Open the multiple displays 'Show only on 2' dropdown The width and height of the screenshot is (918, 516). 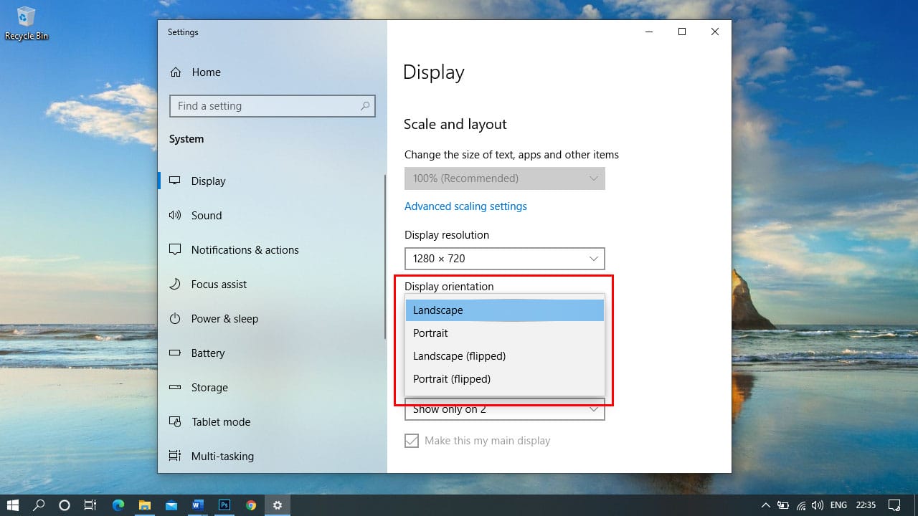click(504, 411)
